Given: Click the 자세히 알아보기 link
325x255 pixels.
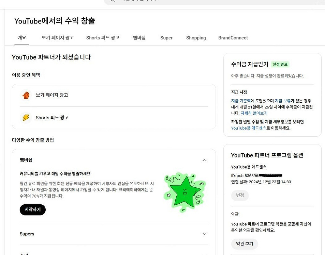Looking at the screenshot, I should [x=254, y=113].
